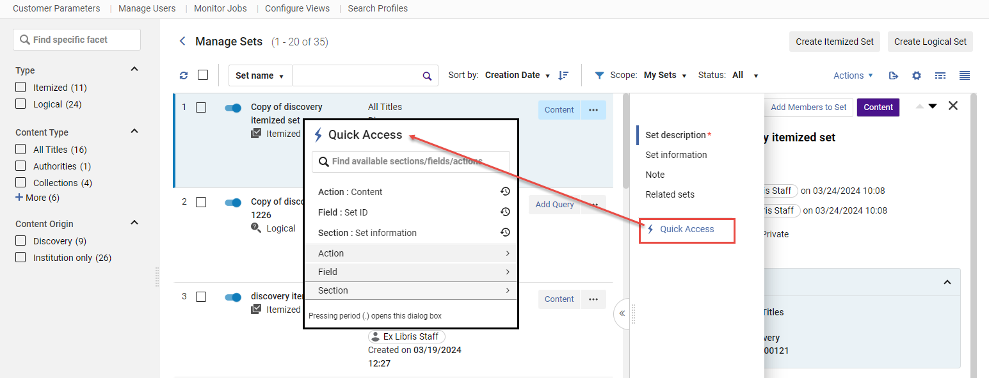Switch to the full rows view icon
Viewport: 989px width, 378px height.
[x=965, y=75]
